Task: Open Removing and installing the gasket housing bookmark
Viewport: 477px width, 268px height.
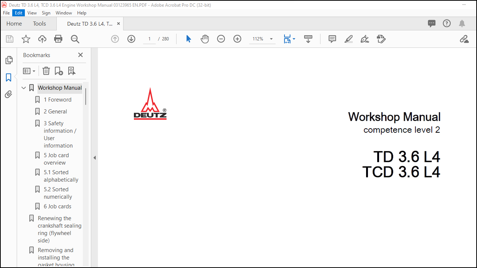Action: coord(56,257)
